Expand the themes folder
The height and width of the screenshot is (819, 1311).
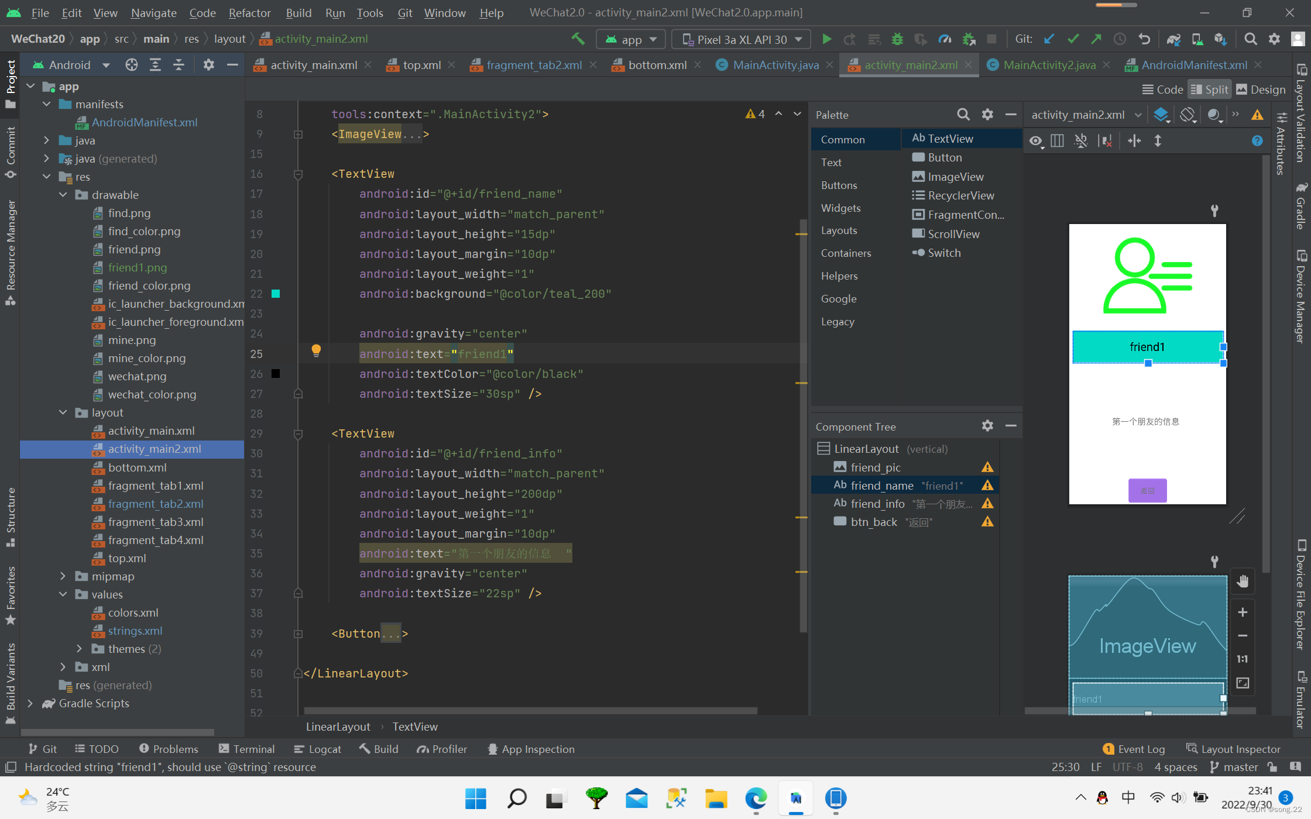point(80,649)
